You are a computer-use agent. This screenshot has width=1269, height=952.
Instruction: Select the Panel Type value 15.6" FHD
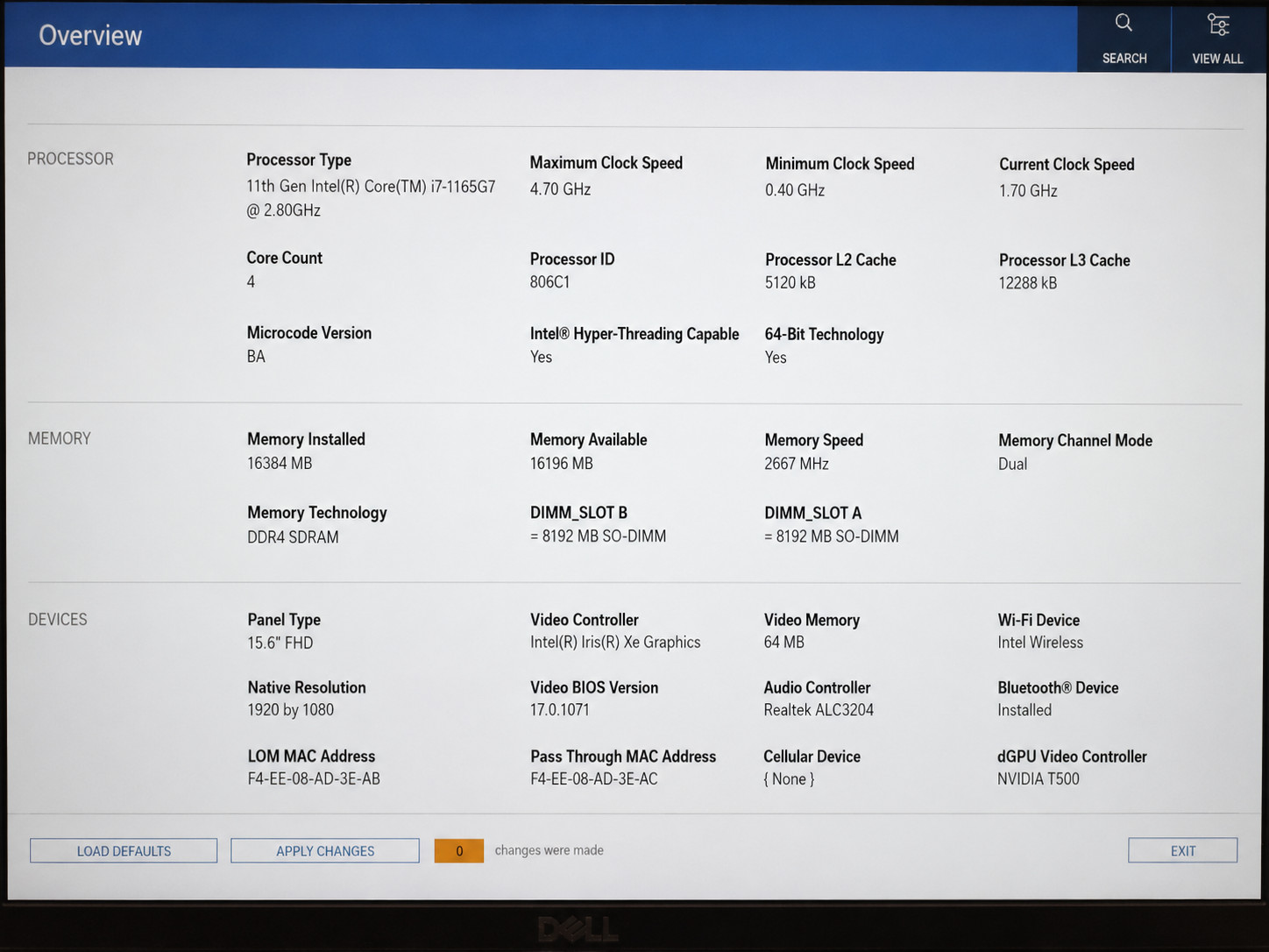coord(280,643)
